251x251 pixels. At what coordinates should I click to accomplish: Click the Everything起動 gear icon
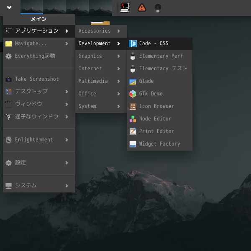coord(8,56)
